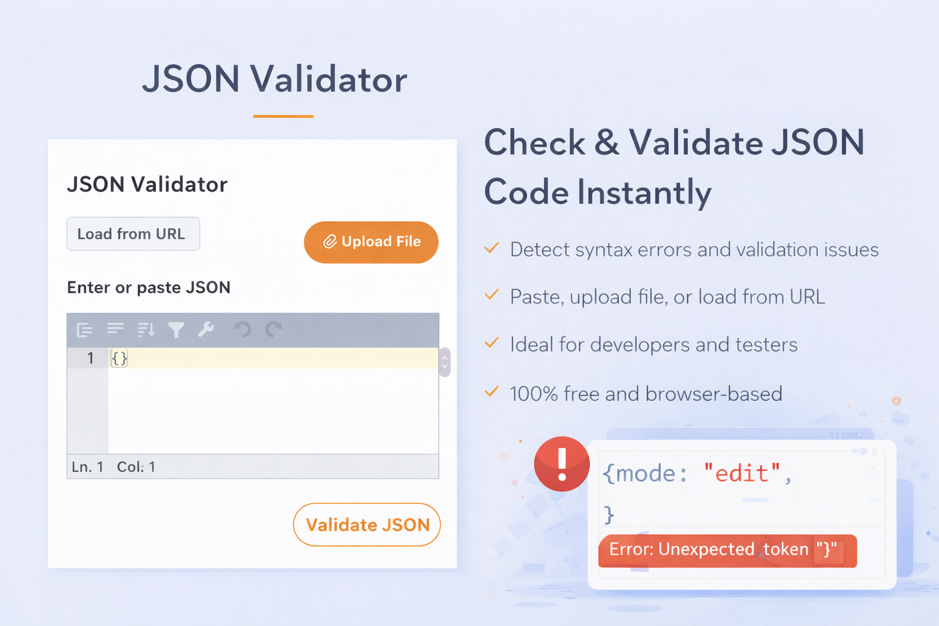Click the compact JSON icon
This screenshot has height=626, width=939.
(115, 330)
